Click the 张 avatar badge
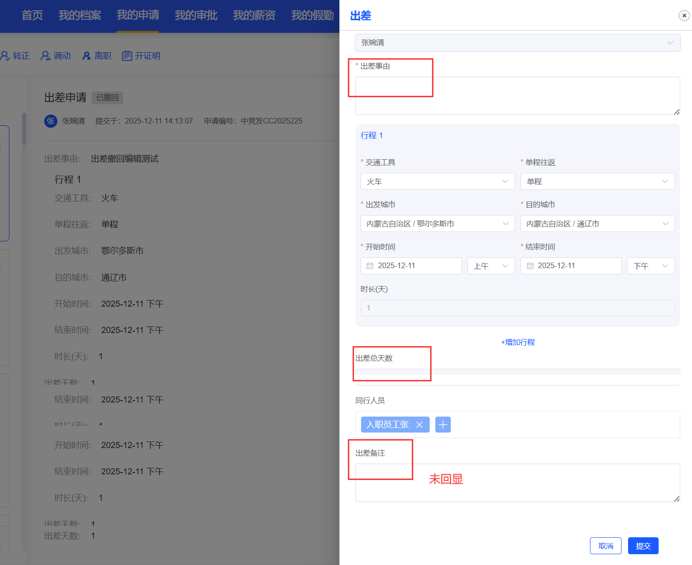 pos(50,121)
